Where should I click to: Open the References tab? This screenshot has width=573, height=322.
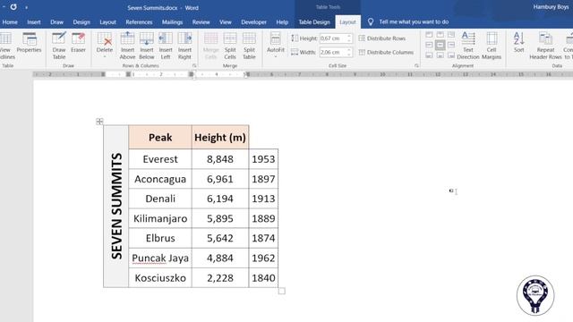coord(139,21)
